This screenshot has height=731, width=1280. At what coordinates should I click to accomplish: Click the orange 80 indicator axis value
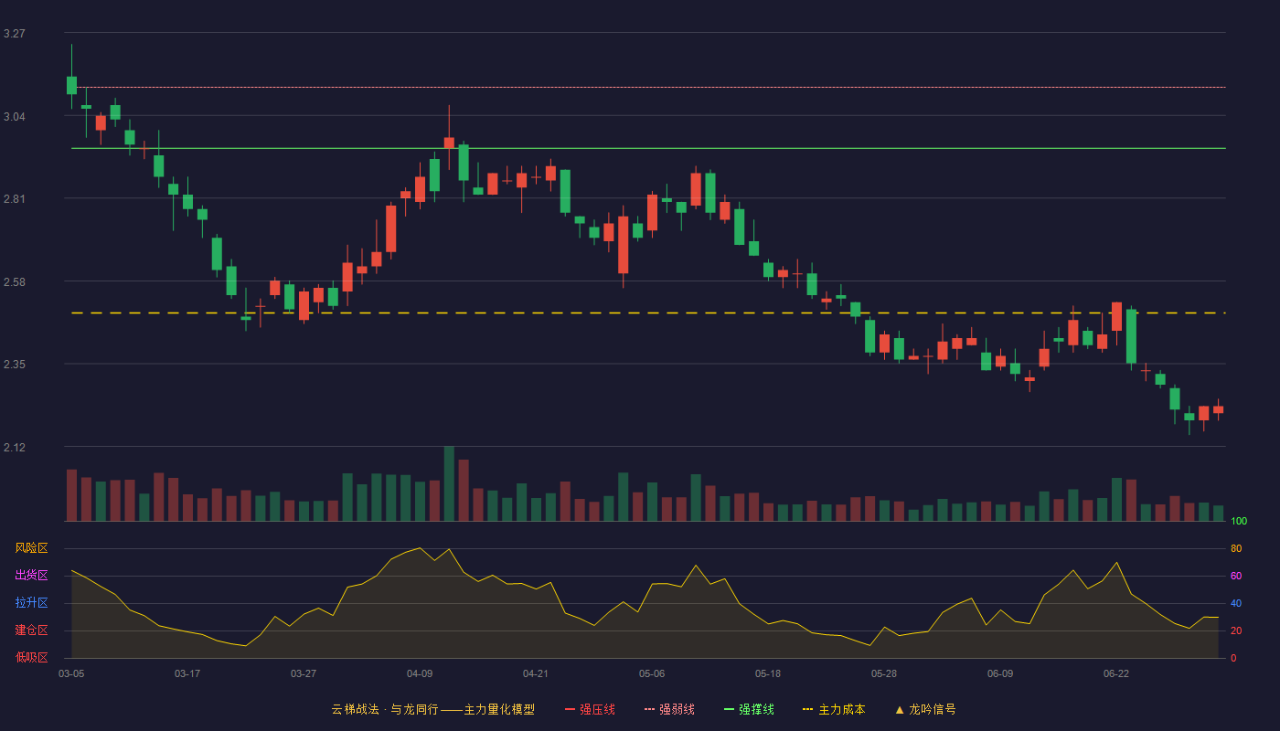1236,548
